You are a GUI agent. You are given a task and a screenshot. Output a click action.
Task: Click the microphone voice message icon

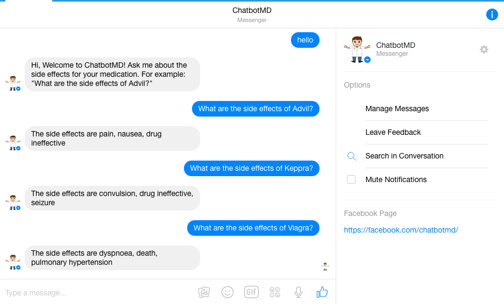click(299, 292)
